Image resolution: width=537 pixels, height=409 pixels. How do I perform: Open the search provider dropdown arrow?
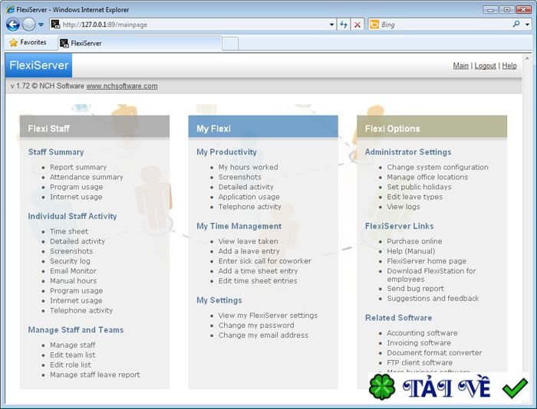coord(528,25)
